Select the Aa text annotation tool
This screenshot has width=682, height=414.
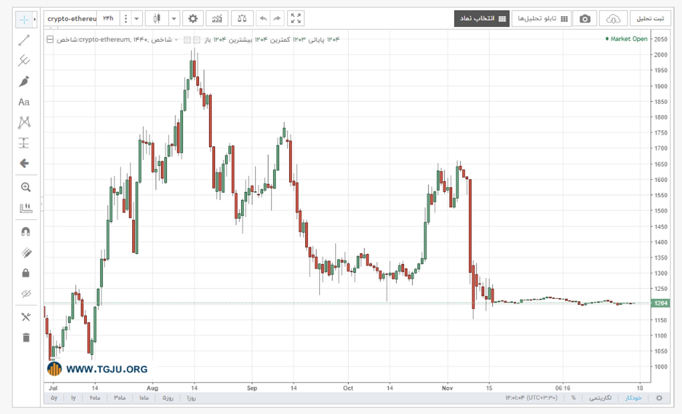24,102
